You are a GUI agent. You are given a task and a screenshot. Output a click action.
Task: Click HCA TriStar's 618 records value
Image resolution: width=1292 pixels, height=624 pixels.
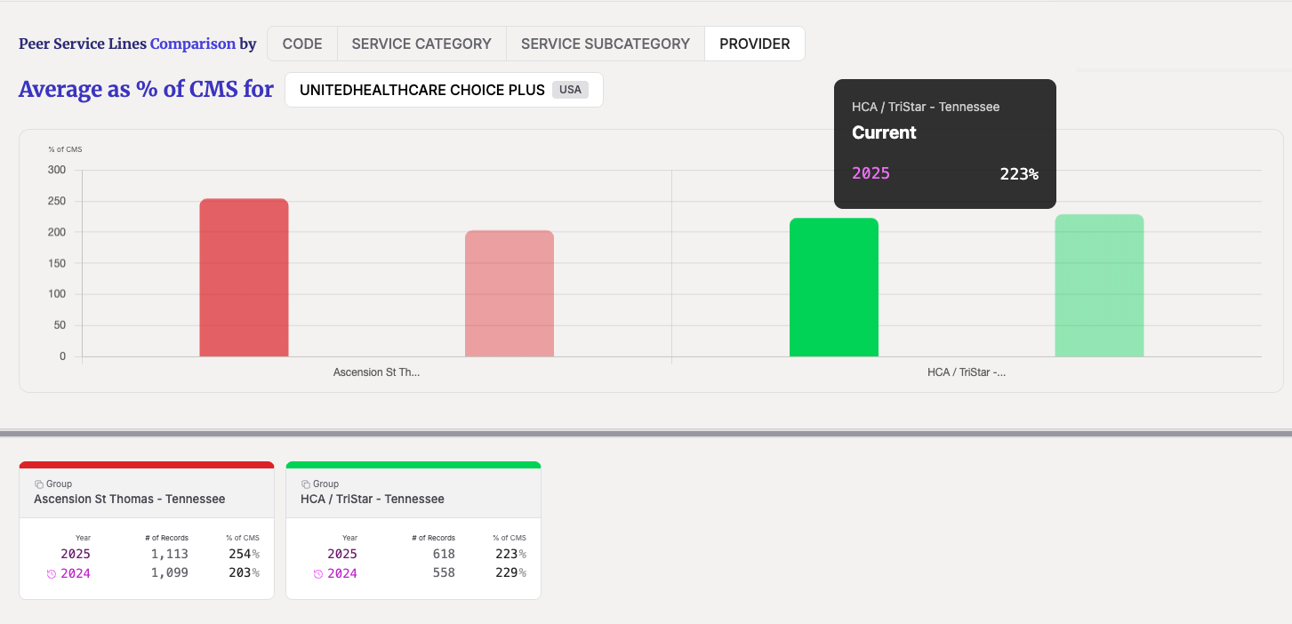443,554
